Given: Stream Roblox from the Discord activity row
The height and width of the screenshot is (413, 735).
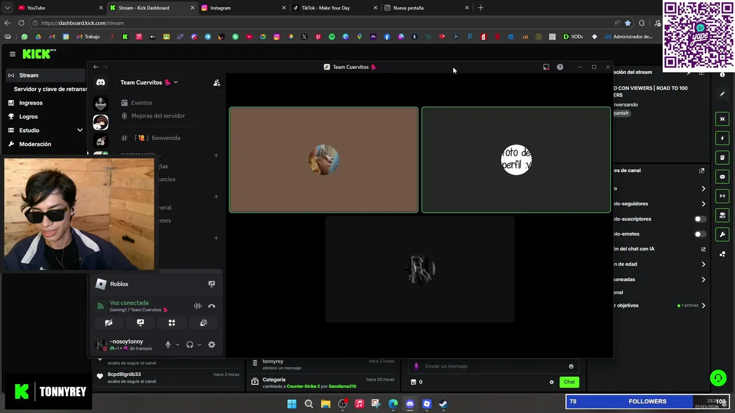Looking at the screenshot, I should coord(211,284).
